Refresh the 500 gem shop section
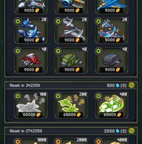 click(x=131, y=85)
